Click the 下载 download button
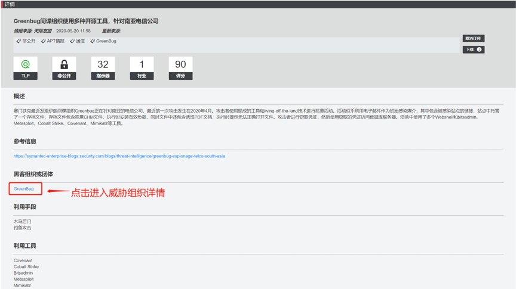This screenshot has height=289, width=516. click(x=473, y=49)
